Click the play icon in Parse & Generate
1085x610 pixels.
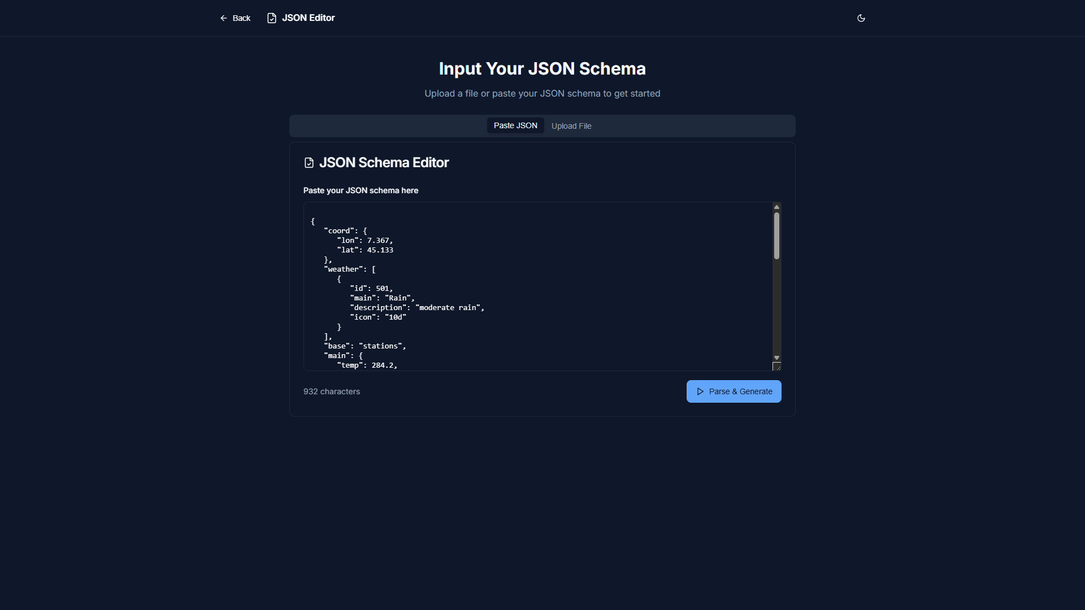click(x=700, y=391)
